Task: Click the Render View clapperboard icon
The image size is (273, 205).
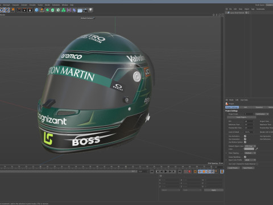Action: 19,10
